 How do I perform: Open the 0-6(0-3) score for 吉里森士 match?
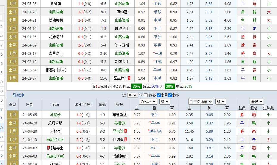tap(85, 53)
